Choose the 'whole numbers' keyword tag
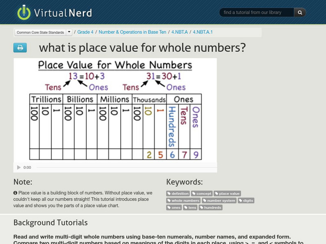Screen dimensions: 326x244 click(x=183, y=200)
